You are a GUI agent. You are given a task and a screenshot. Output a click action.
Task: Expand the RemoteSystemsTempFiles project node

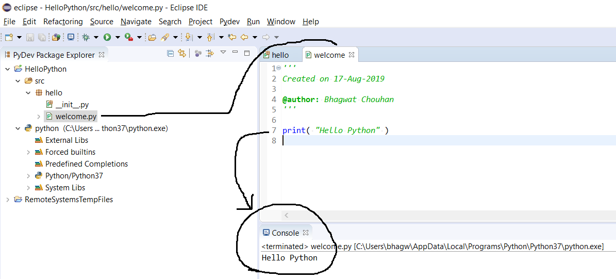[x=8, y=200]
